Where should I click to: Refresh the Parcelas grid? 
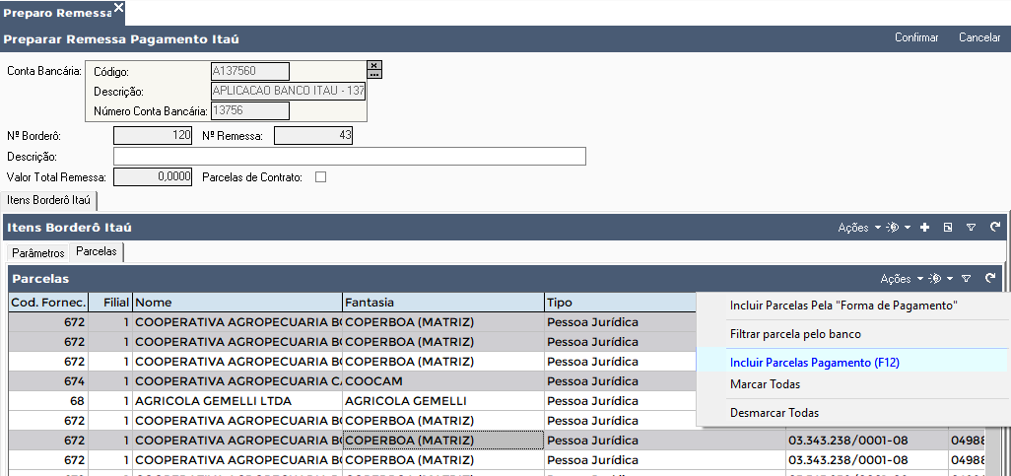(x=990, y=279)
